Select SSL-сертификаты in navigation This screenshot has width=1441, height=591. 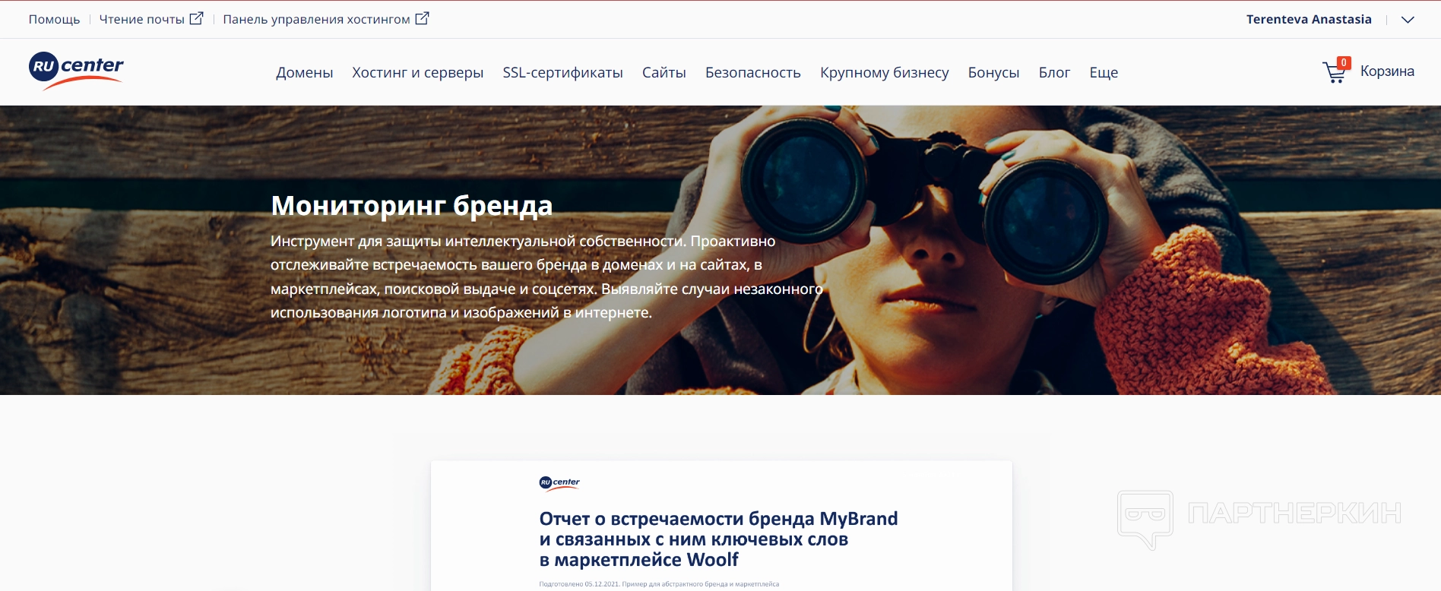562,72
